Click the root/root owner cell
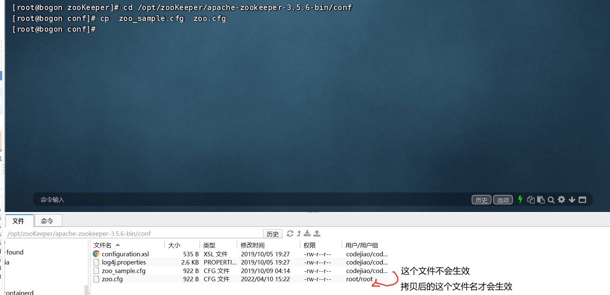This screenshot has width=610, height=295. point(359,279)
